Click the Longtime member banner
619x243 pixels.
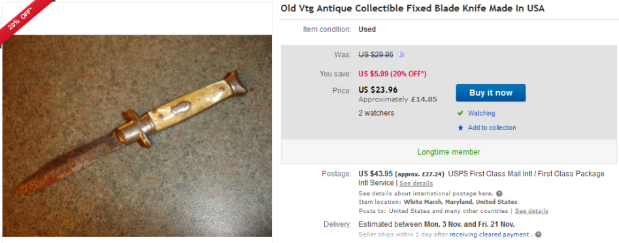point(449,152)
